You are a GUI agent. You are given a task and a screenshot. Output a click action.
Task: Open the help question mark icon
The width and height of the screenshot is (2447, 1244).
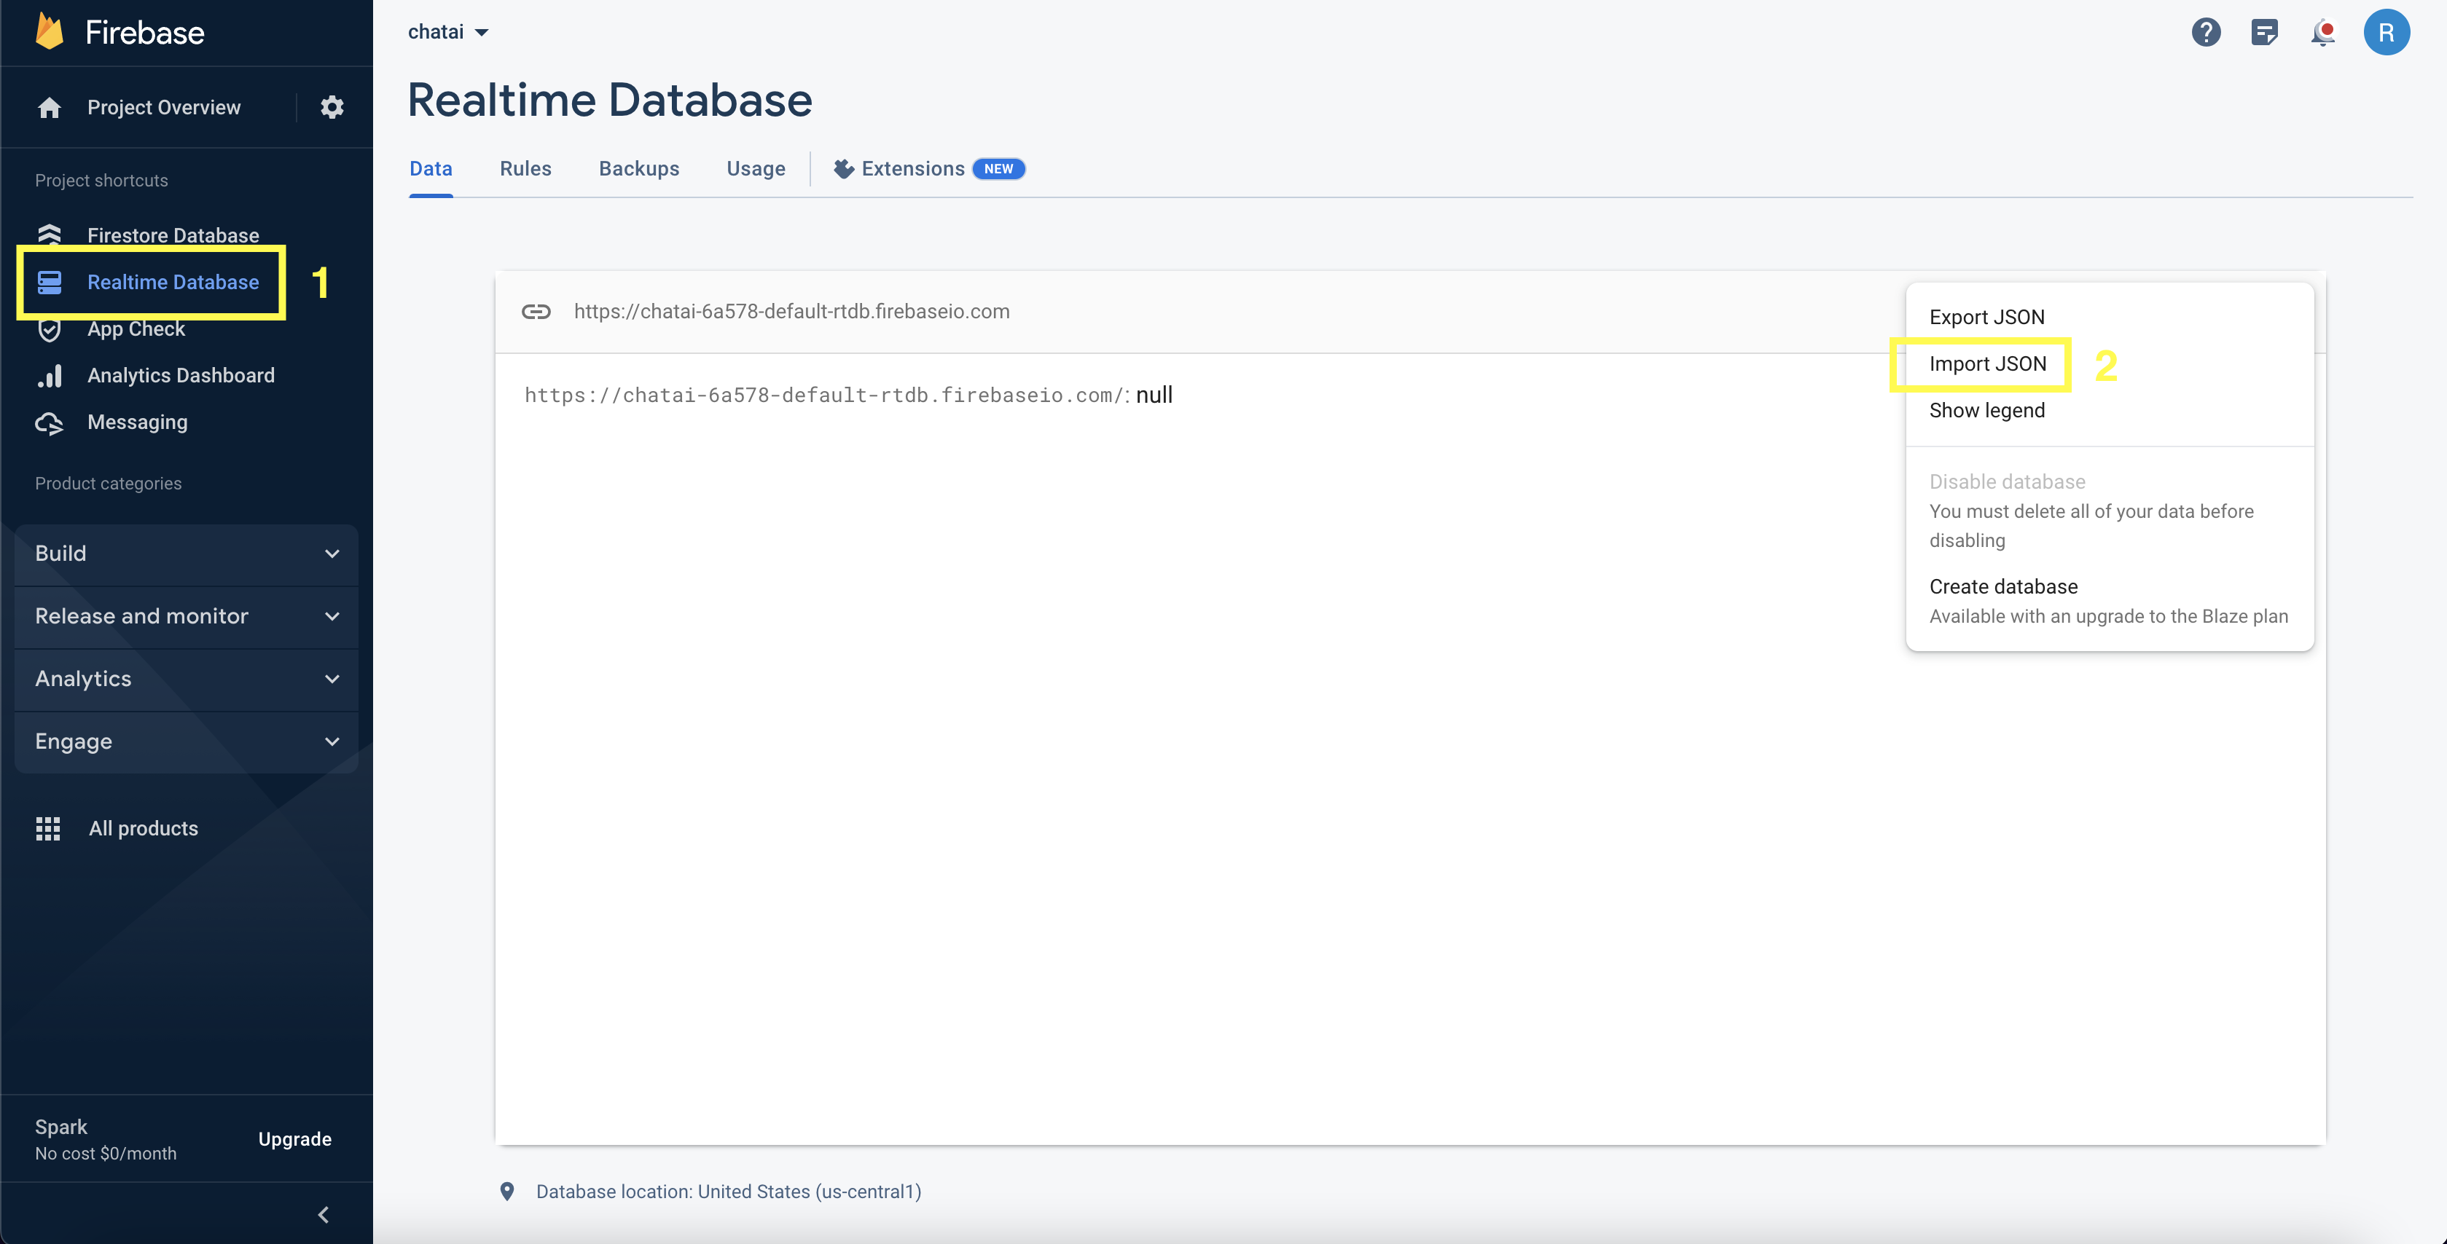[2206, 32]
